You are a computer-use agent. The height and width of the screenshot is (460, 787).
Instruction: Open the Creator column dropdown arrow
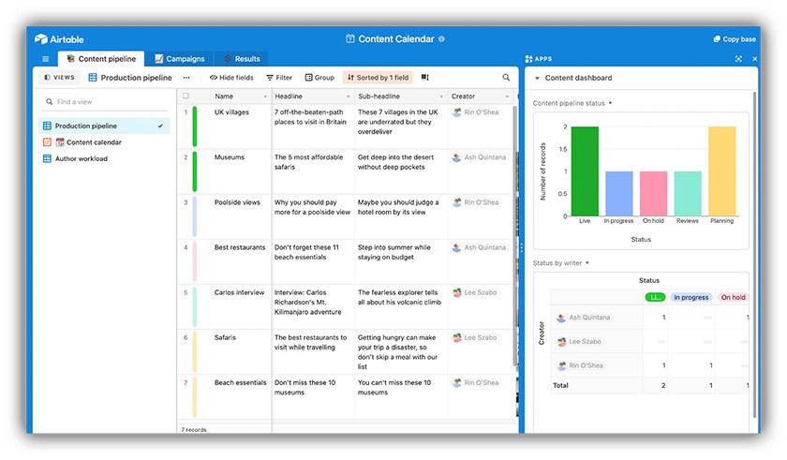click(507, 96)
